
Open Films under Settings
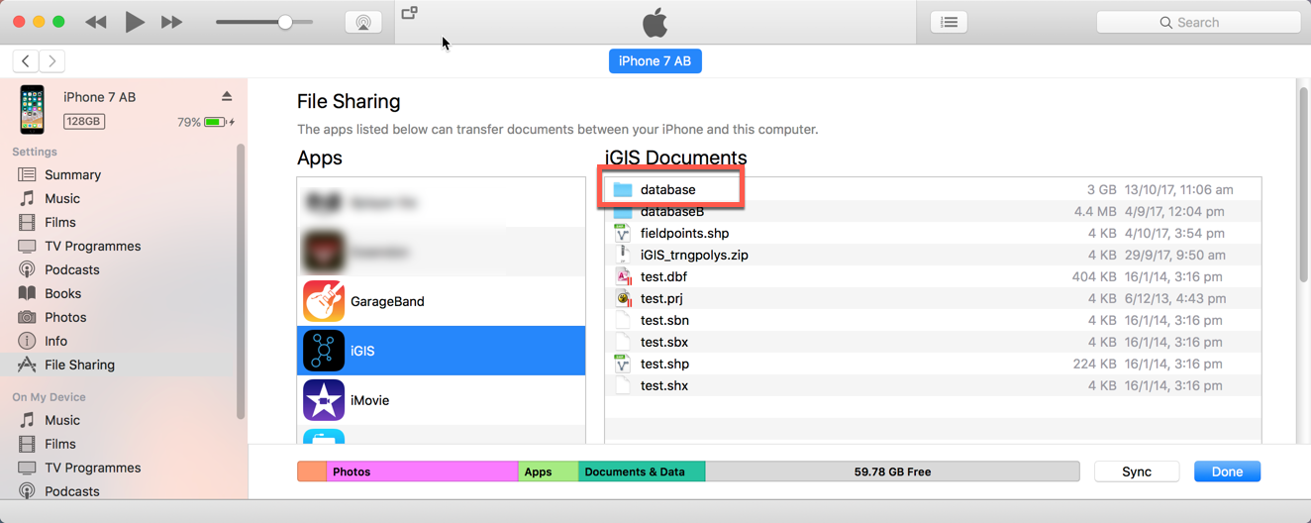[x=59, y=222]
